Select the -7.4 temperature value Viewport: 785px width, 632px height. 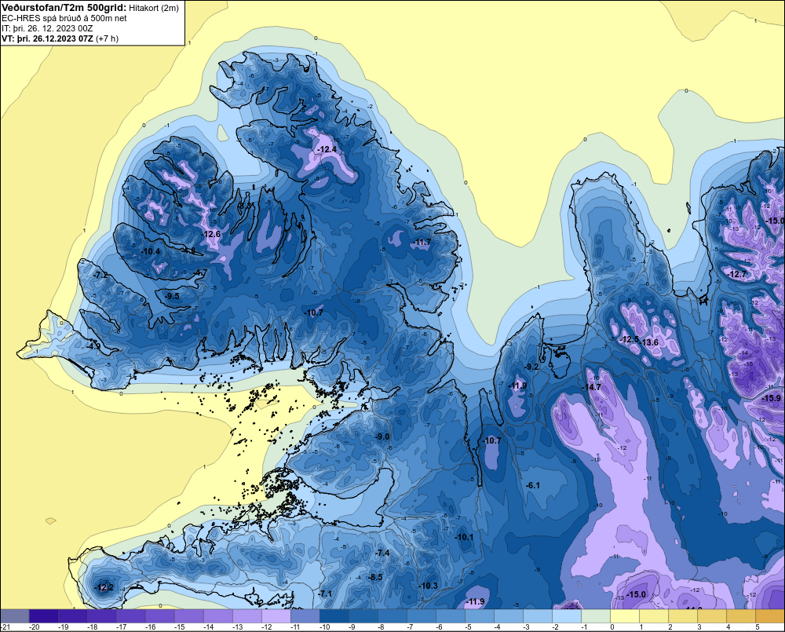pyautogui.click(x=382, y=553)
